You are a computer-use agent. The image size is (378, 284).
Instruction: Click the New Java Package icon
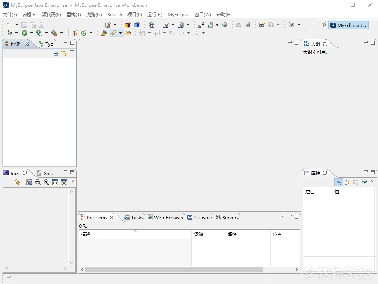point(75,33)
